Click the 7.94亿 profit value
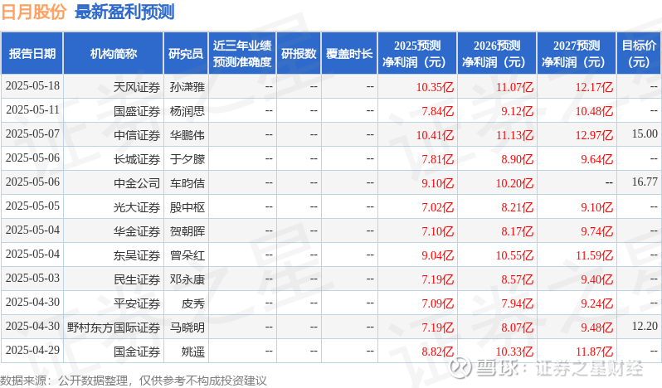The width and height of the screenshot is (662, 388). [x=517, y=303]
